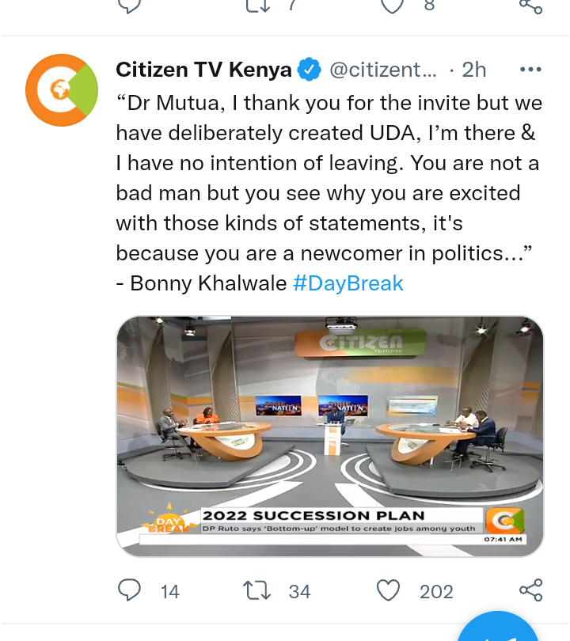Open the 2h timestamp of the tweet
Image resolution: width=570 pixels, height=641 pixels.
tap(474, 70)
